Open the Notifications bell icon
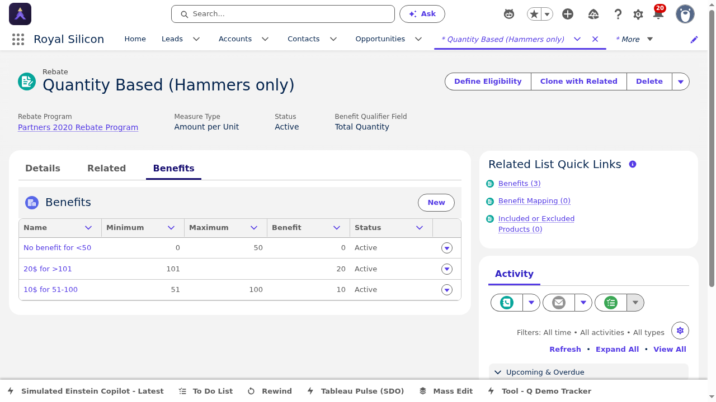716x402 pixels. (658, 14)
